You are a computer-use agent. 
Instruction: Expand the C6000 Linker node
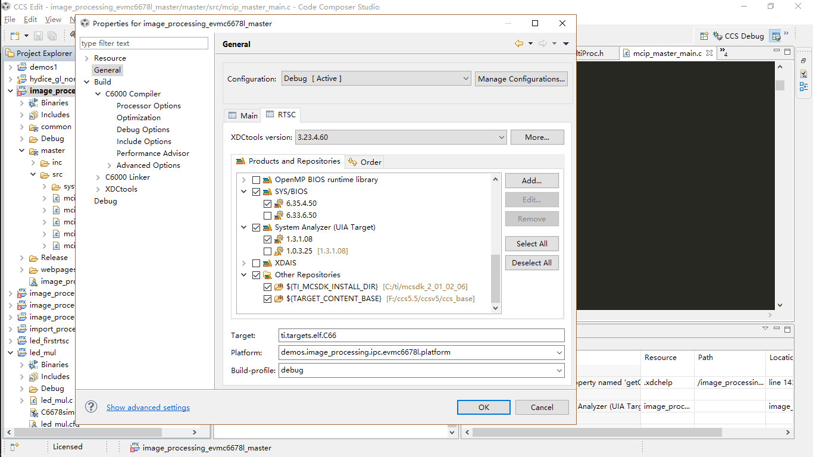(x=98, y=177)
